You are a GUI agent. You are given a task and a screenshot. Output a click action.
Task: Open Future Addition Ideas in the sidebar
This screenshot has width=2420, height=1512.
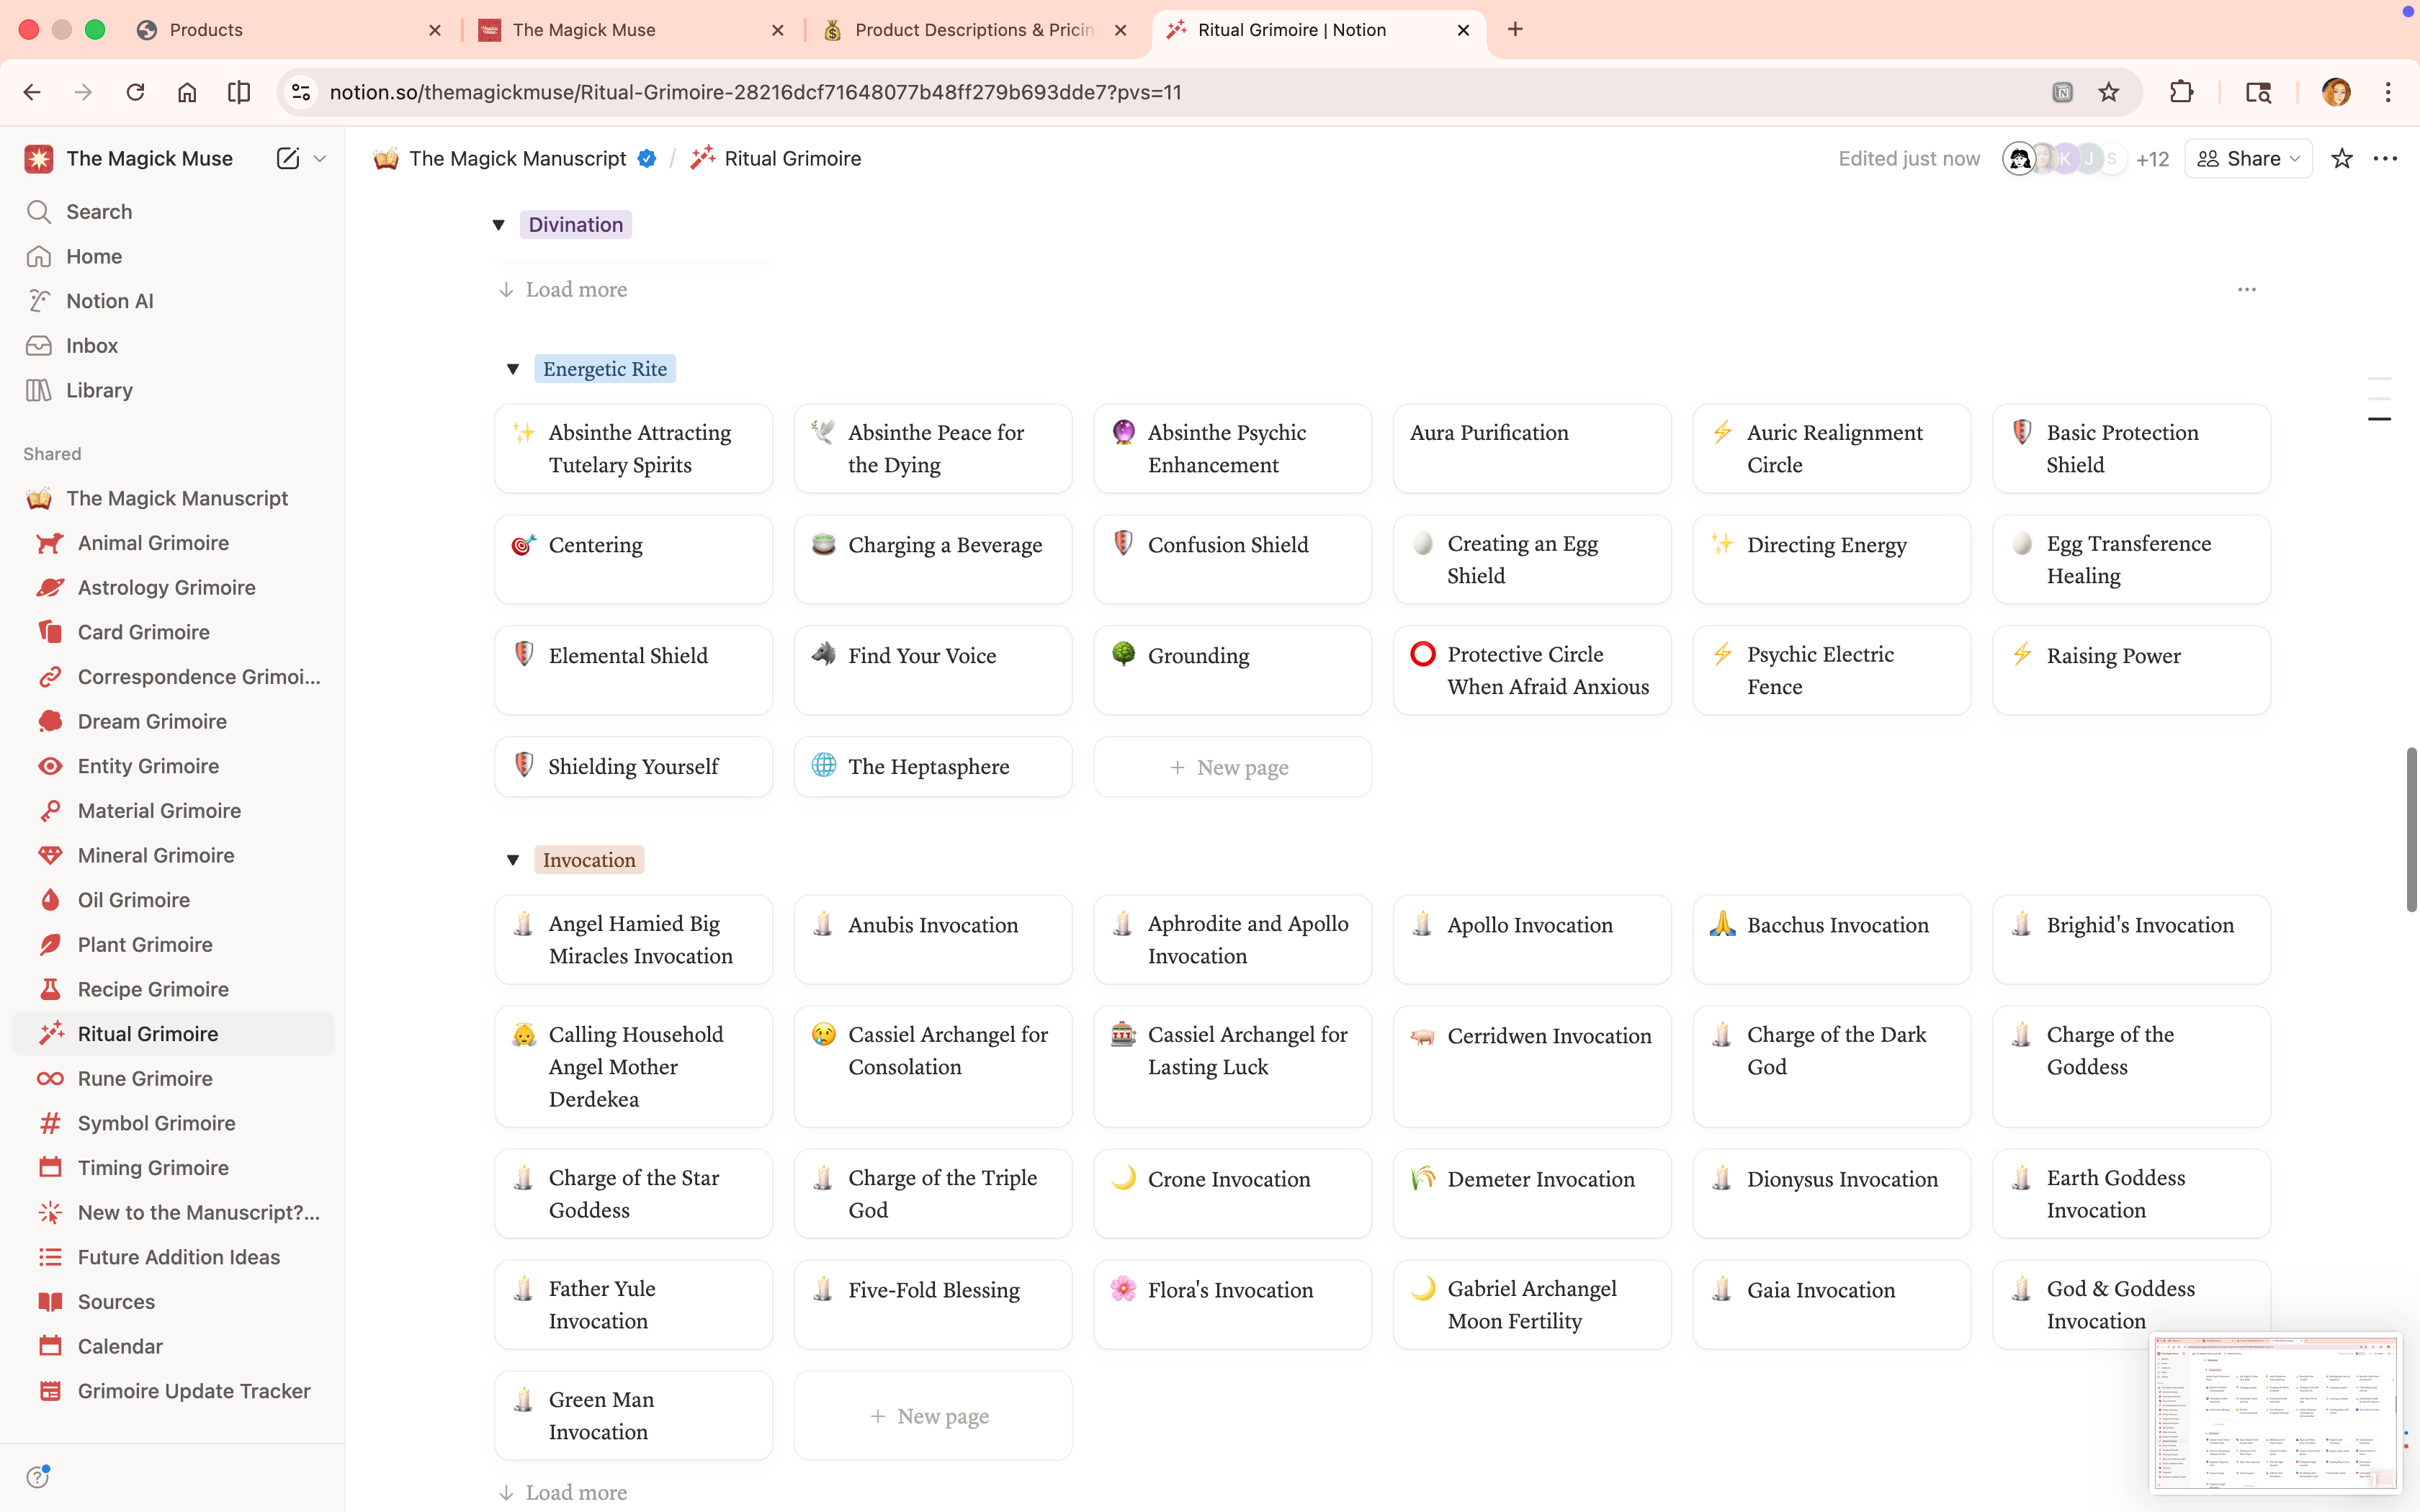tap(173, 1257)
